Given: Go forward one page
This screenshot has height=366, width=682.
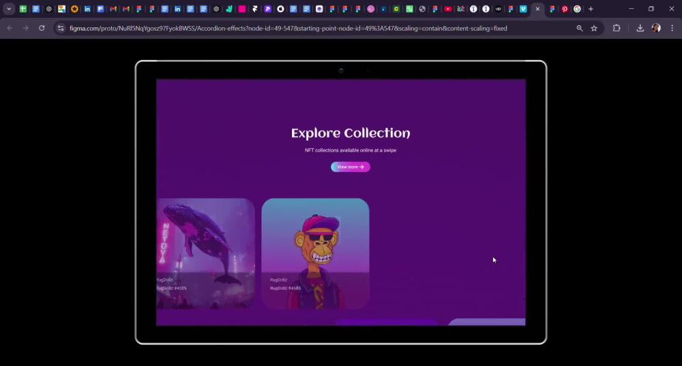Looking at the screenshot, I should [26, 28].
